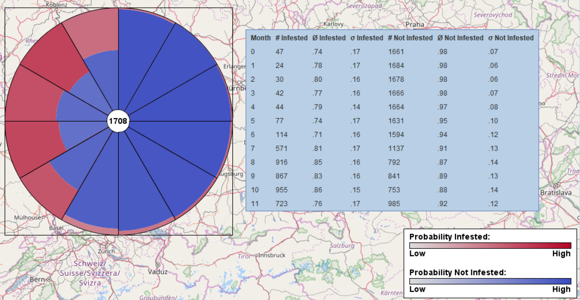Click the 1661 not-infested cell for month 0
The image size is (580, 300).
pyautogui.click(x=396, y=52)
